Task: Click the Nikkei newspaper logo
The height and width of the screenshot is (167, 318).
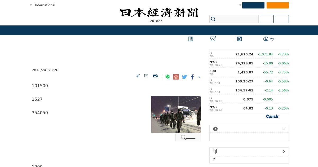Action: (x=159, y=13)
